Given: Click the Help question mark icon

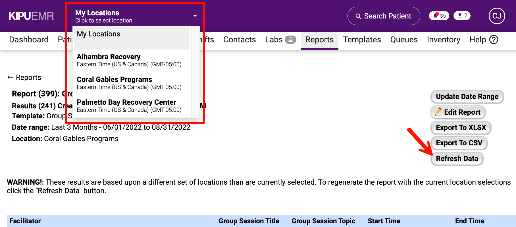Looking at the screenshot, I should (x=494, y=40).
